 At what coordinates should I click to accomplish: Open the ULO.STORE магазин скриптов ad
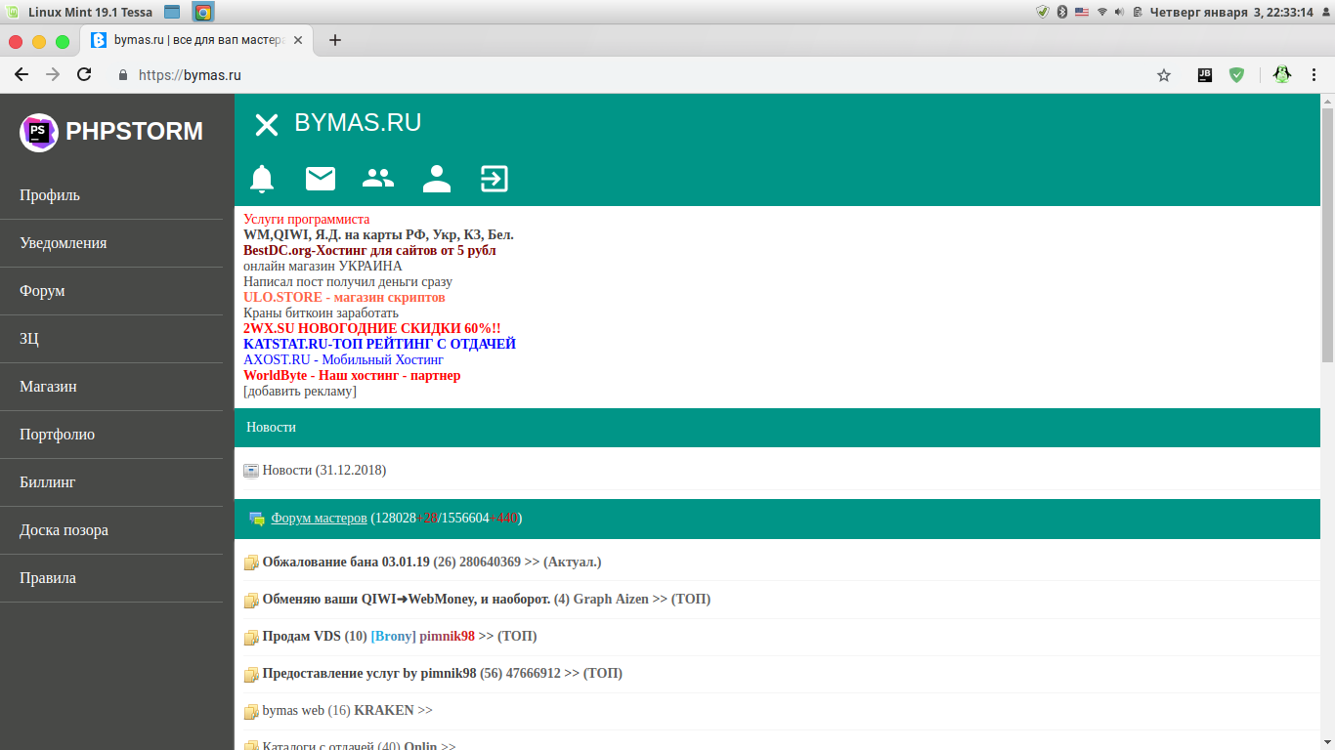tap(344, 298)
